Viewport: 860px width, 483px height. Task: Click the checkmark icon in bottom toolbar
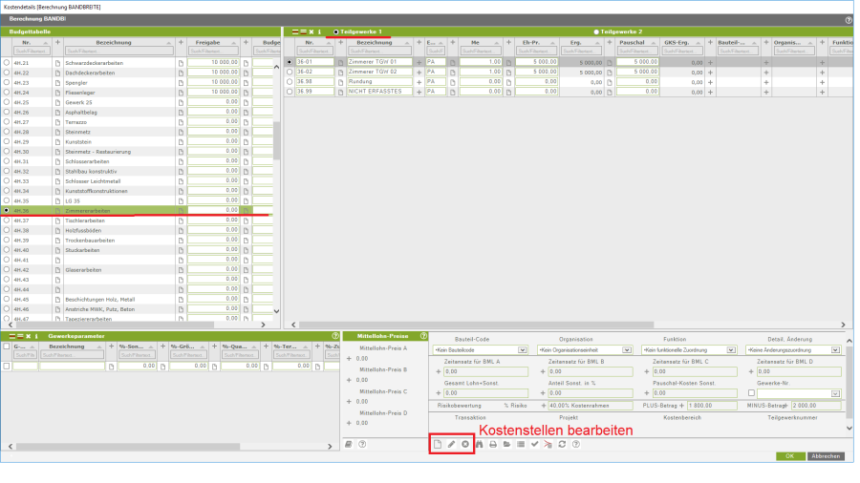(534, 444)
